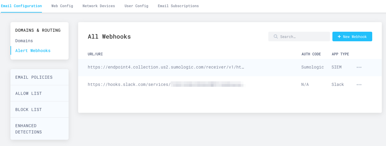This screenshot has height=146, width=386.
Task: Open the Network Devices tab
Action: tap(99, 6)
